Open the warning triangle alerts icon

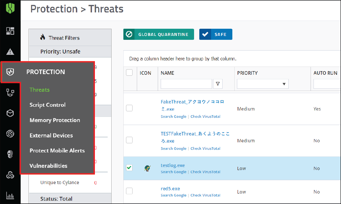click(10, 52)
